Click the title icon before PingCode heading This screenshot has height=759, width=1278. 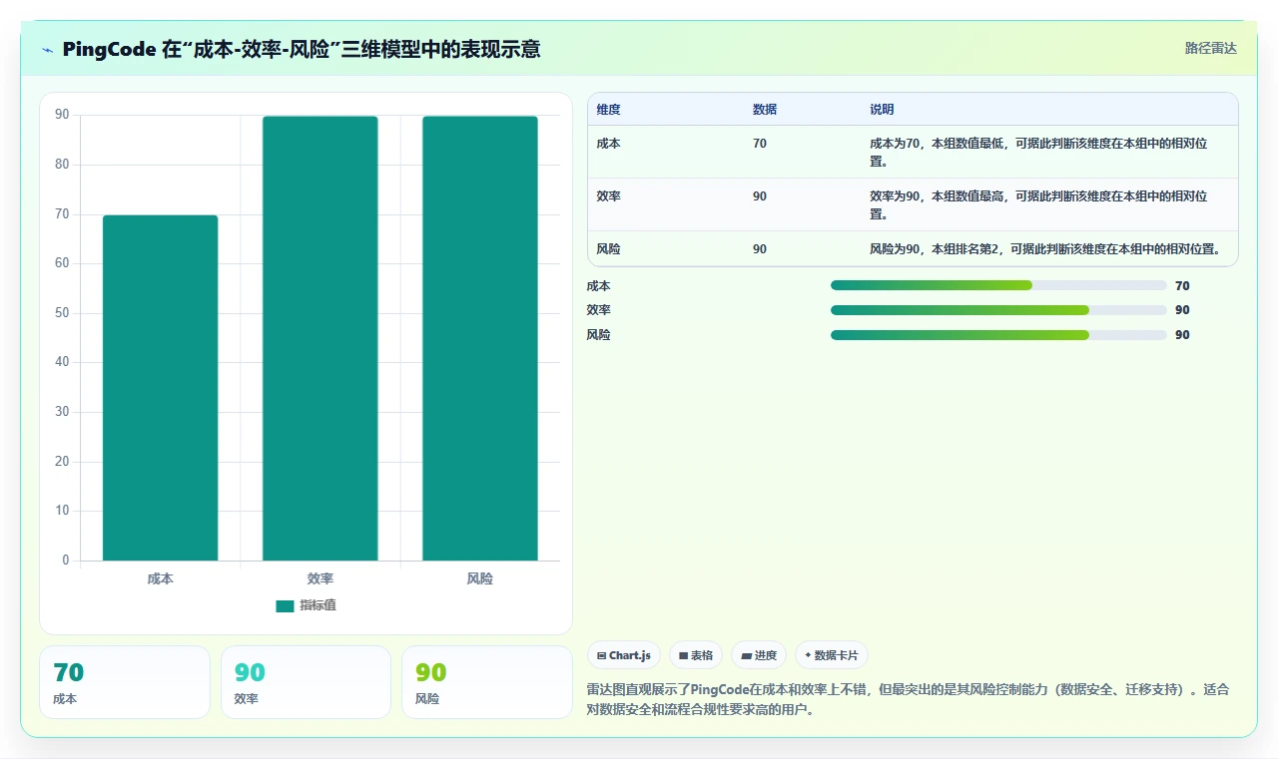[48, 50]
